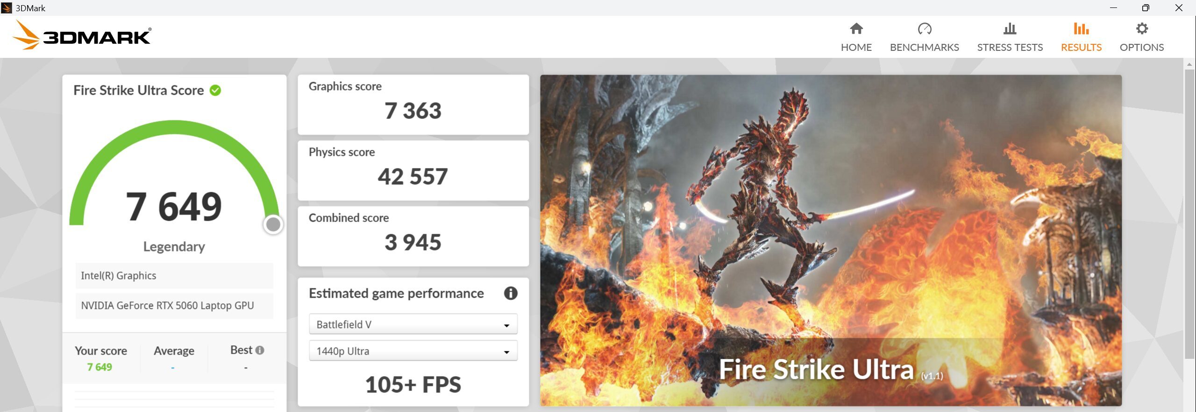
Task: Open Benchmarks via the gauge icon
Action: (x=924, y=29)
